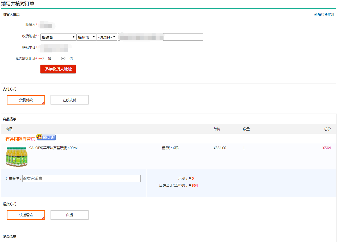Click the 保存收货人地址 button

[x=58, y=69]
